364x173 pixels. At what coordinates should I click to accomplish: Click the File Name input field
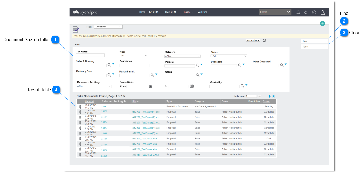(x=90, y=55)
